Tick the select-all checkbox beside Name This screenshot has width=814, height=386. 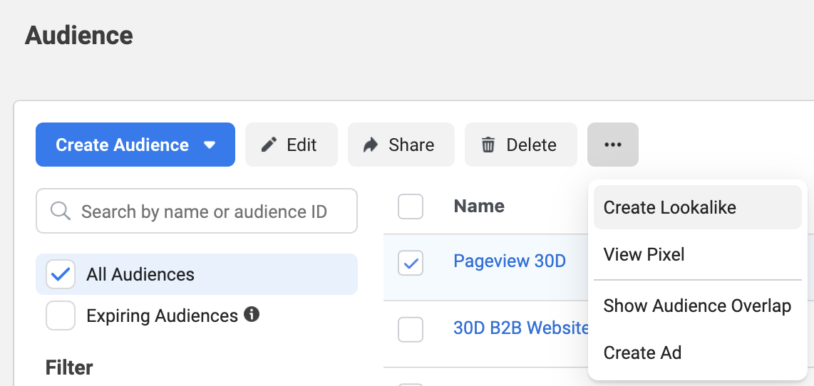pyautogui.click(x=411, y=207)
